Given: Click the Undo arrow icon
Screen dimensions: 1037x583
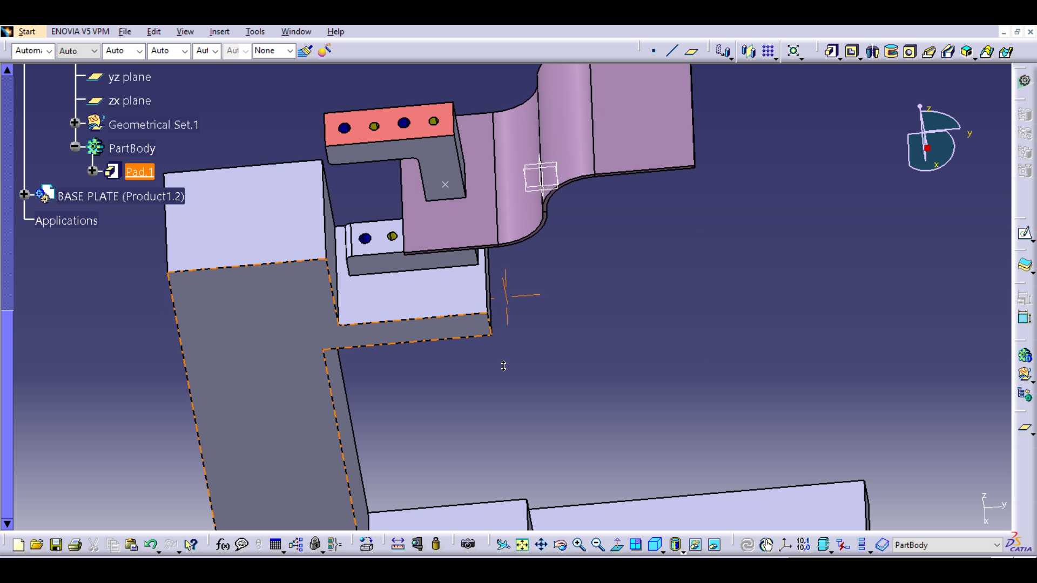Looking at the screenshot, I should [x=150, y=545].
